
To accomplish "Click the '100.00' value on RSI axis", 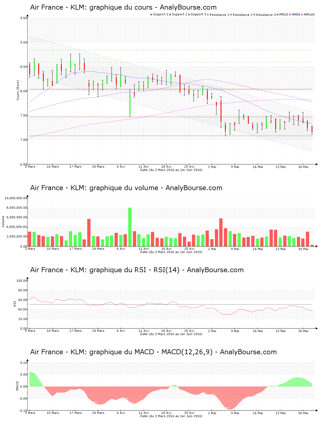I will click(22, 281).
